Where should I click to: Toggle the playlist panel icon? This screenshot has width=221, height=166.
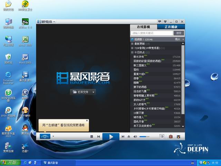point(162,137)
